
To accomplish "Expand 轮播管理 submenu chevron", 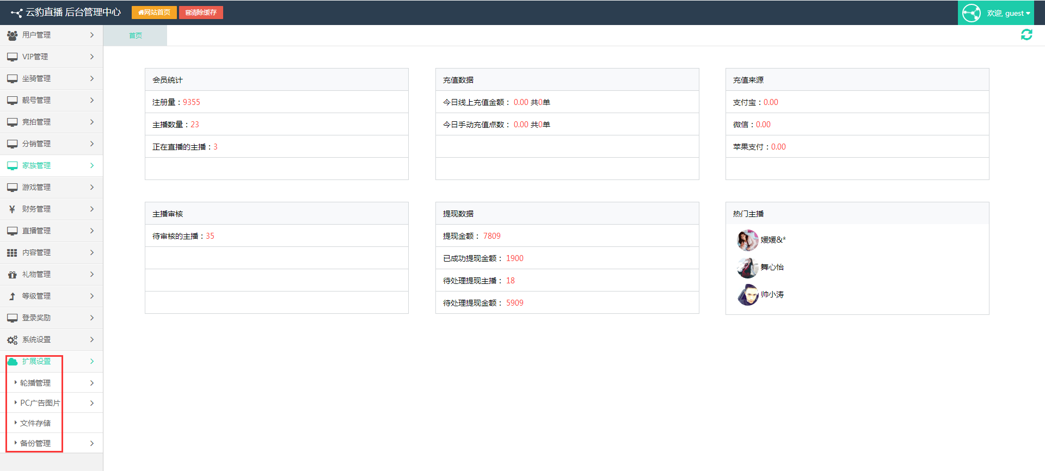I will point(92,383).
